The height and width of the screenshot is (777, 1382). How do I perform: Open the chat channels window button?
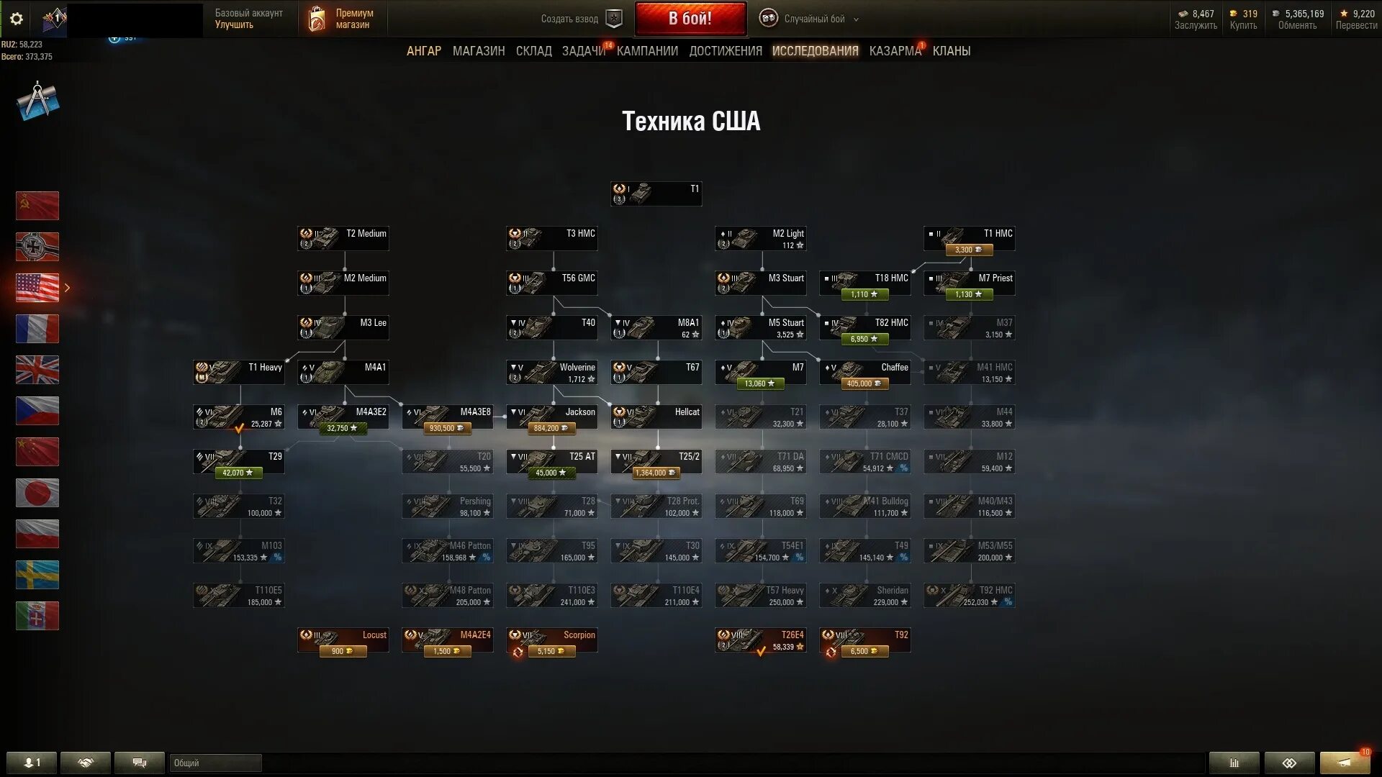click(x=140, y=763)
